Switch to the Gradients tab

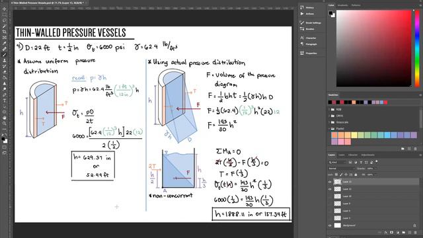(342, 5)
